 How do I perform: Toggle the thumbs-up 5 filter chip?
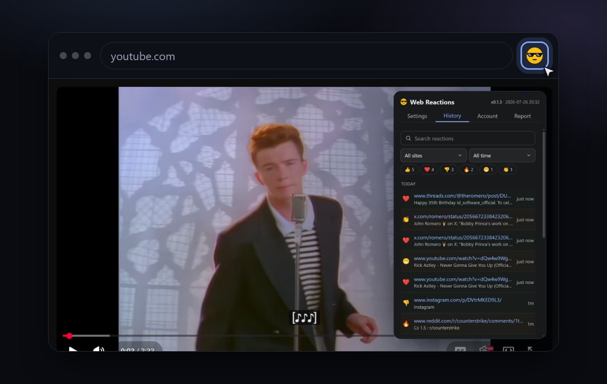tap(410, 170)
